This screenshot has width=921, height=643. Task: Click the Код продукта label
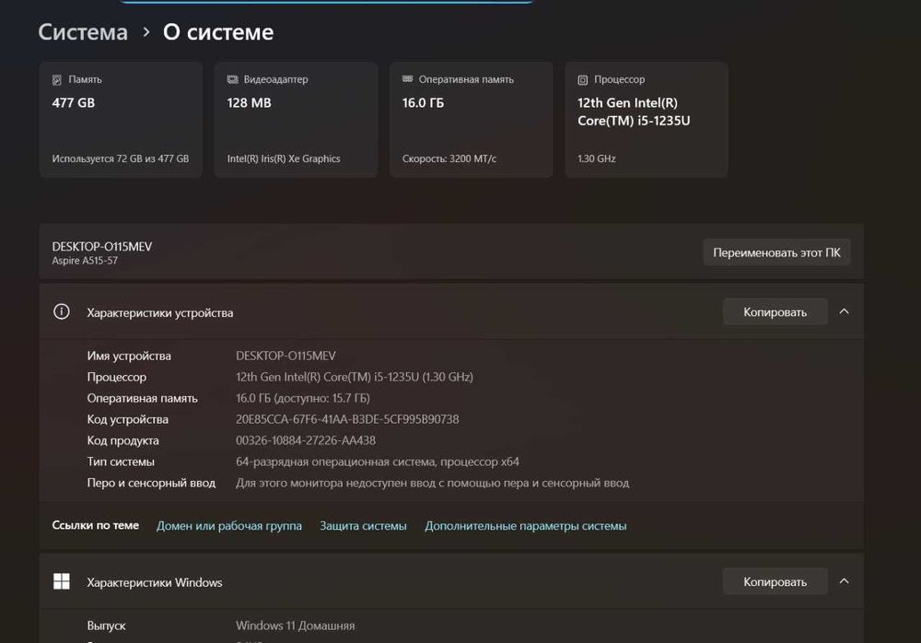[122, 440]
